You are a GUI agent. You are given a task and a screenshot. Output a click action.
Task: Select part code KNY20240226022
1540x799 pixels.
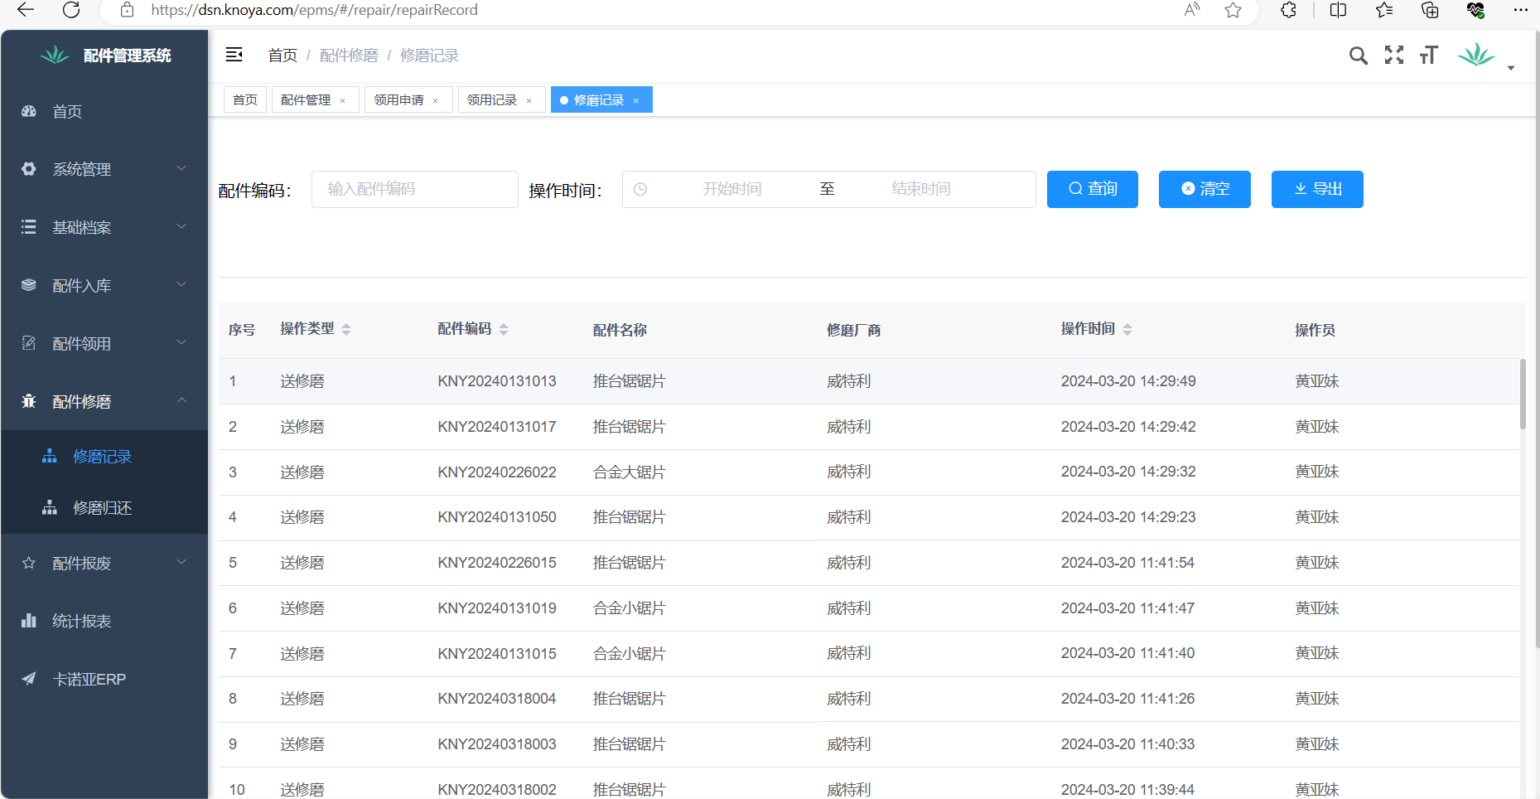(x=497, y=472)
